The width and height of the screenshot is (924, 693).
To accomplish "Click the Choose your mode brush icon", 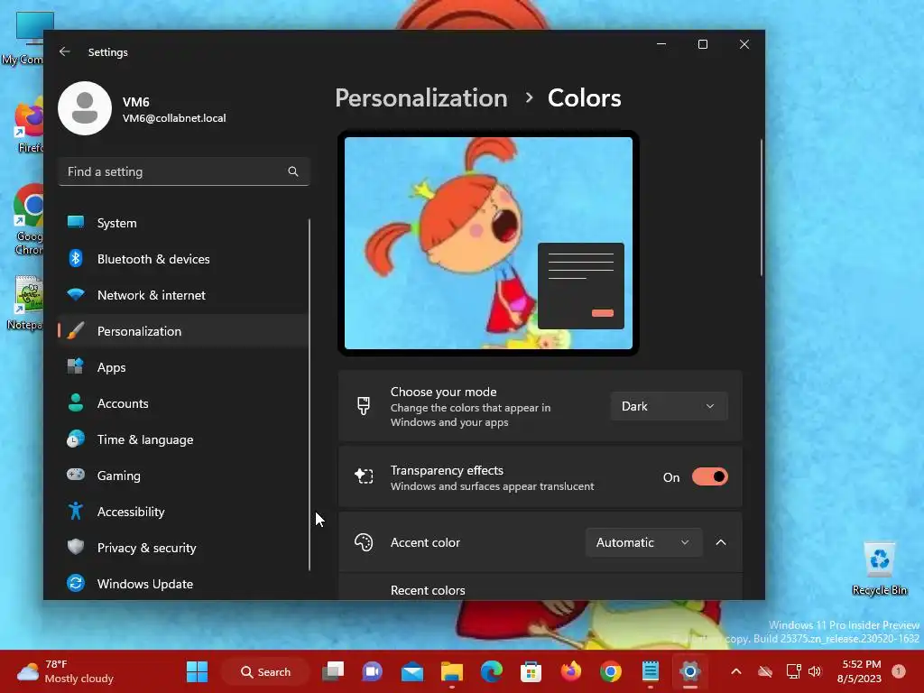I will click(x=364, y=406).
